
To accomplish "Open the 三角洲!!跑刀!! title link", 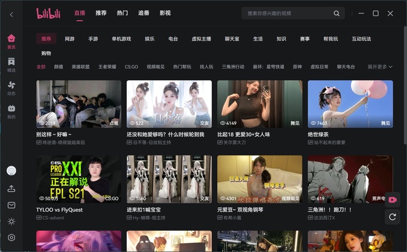I will [x=329, y=210].
